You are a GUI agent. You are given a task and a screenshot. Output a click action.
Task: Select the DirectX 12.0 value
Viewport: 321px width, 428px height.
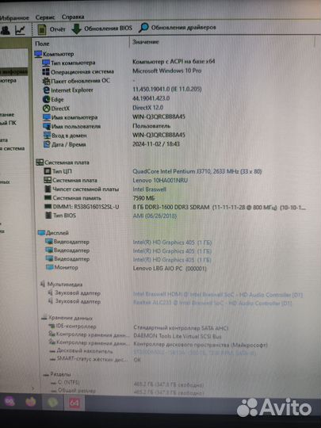(148, 108)
